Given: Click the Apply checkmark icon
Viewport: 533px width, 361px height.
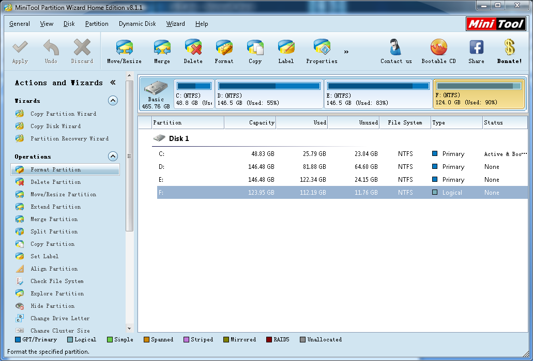Looking at the screenshot, I should 20,47.
